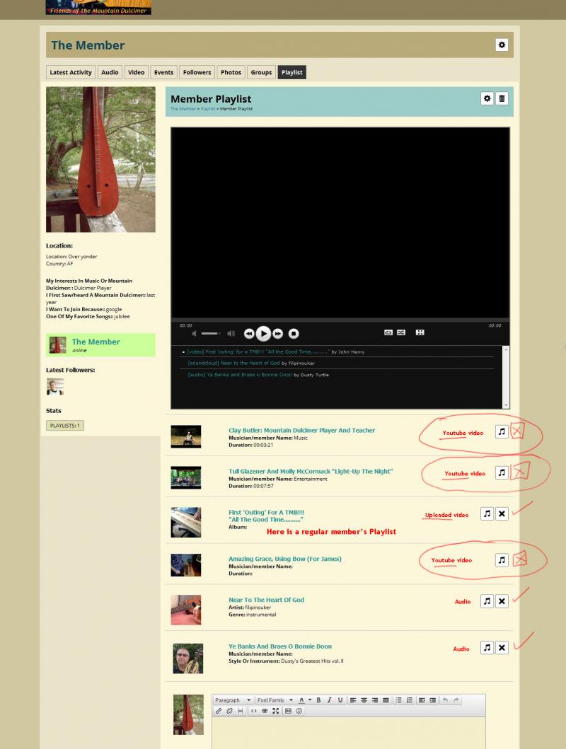Open the Font Family dropdown

click(275, 700)
